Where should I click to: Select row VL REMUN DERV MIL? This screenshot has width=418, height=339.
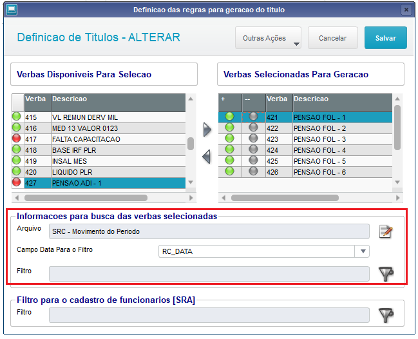(x=99, y=117)
